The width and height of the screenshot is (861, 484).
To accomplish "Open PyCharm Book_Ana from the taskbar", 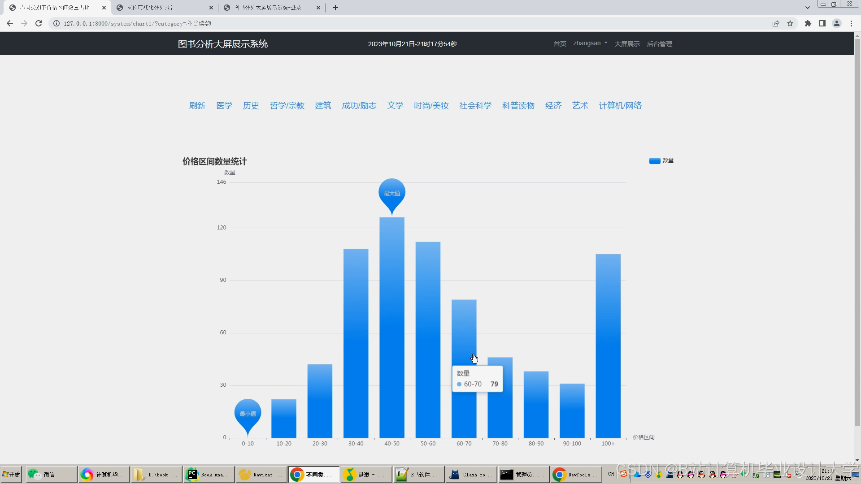I will [x=209, y=475].
